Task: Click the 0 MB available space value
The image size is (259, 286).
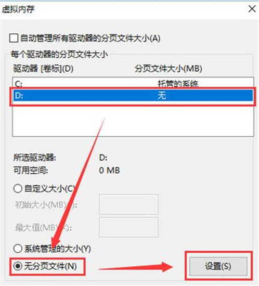Action: click(109, 171)
